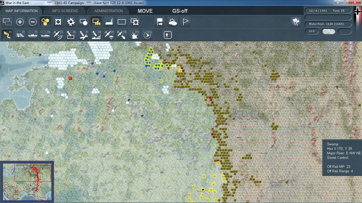The image size is (362, 203).
Task: Click the Soviet Control text in hex popup
Action: [x=338, y=158]
